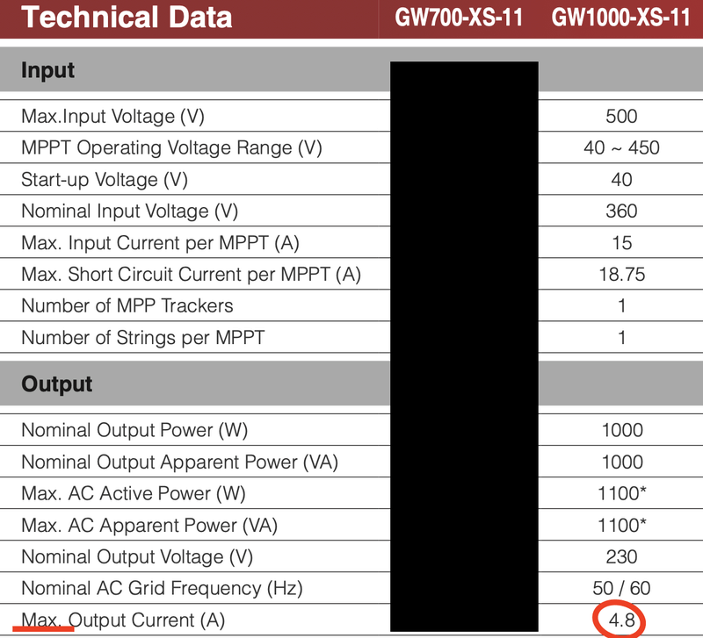Click the '50 / 60' grid frequency value

621,588
